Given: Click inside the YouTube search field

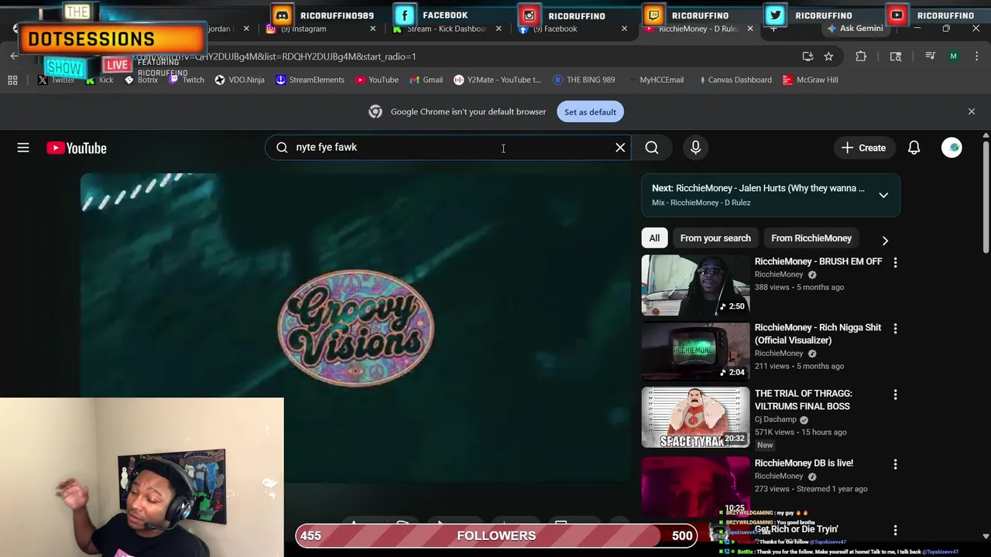Looking at the screenshot, I should coord(449,147).
